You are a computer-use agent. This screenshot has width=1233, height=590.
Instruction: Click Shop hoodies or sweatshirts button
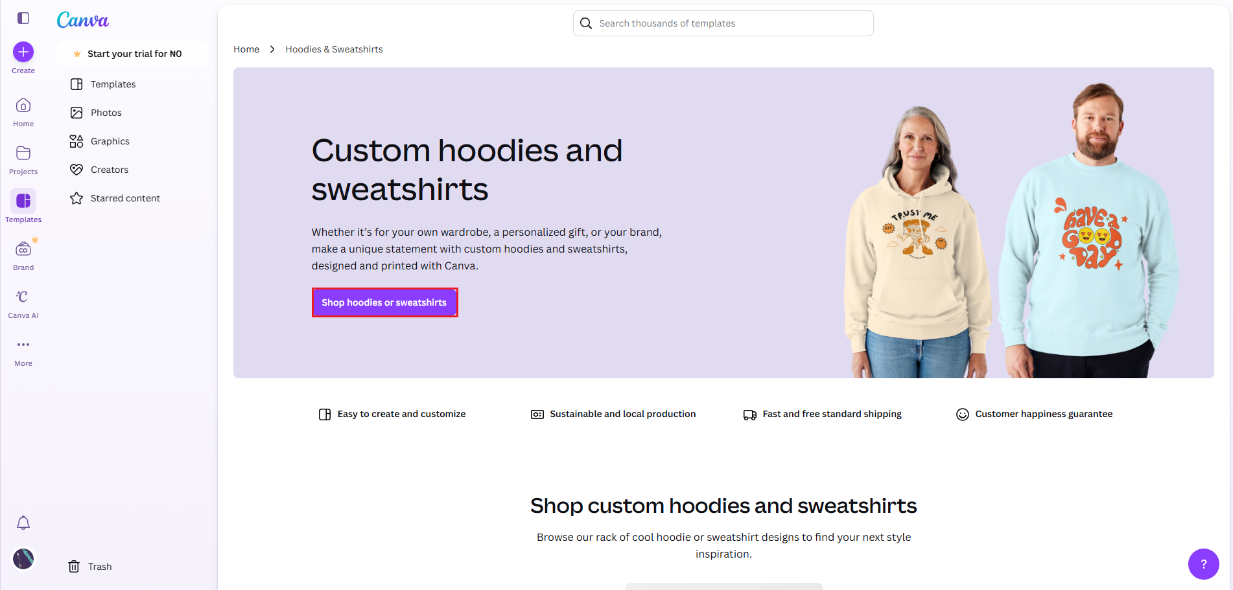point(384,302)
